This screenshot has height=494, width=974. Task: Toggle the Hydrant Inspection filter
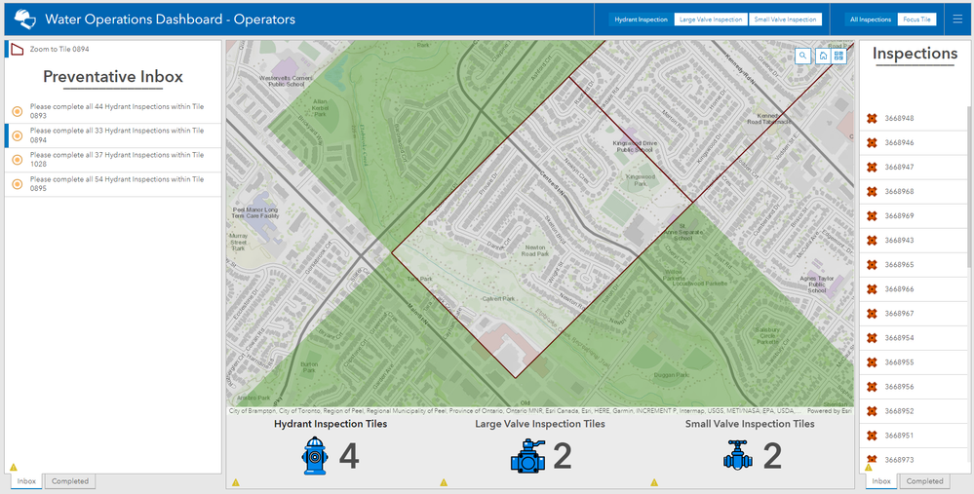click(642, 19)
